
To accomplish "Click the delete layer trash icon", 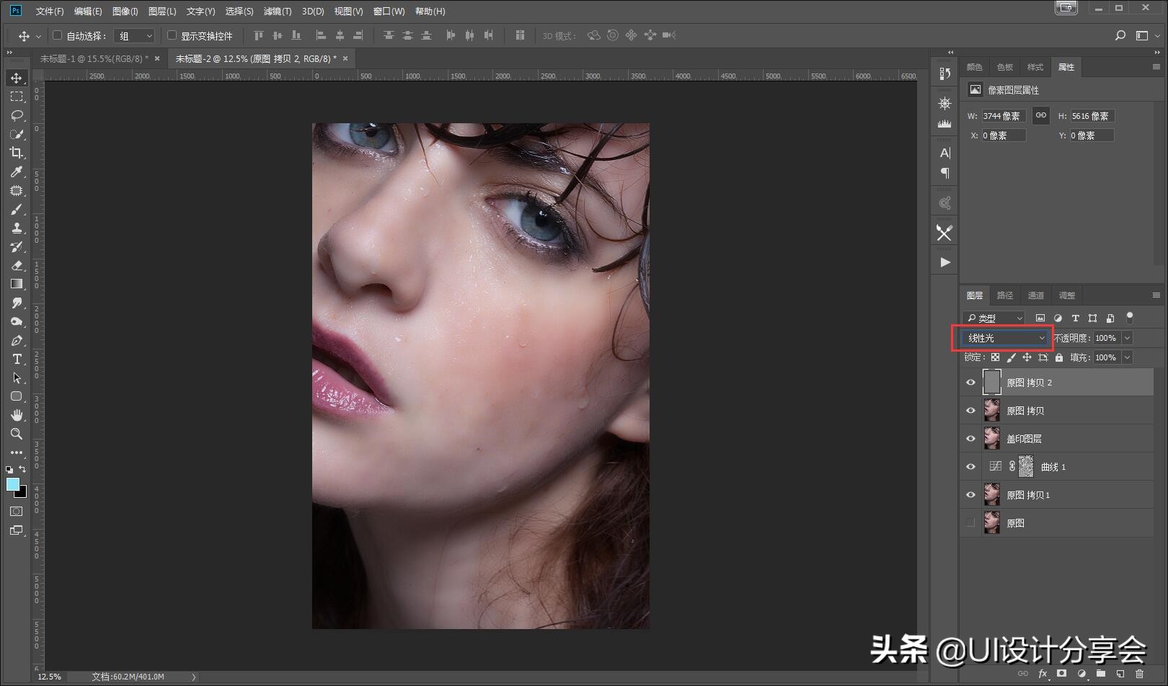I will 1139,674.
